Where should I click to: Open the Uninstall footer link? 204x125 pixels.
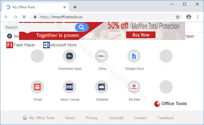(x=116, y=118)
